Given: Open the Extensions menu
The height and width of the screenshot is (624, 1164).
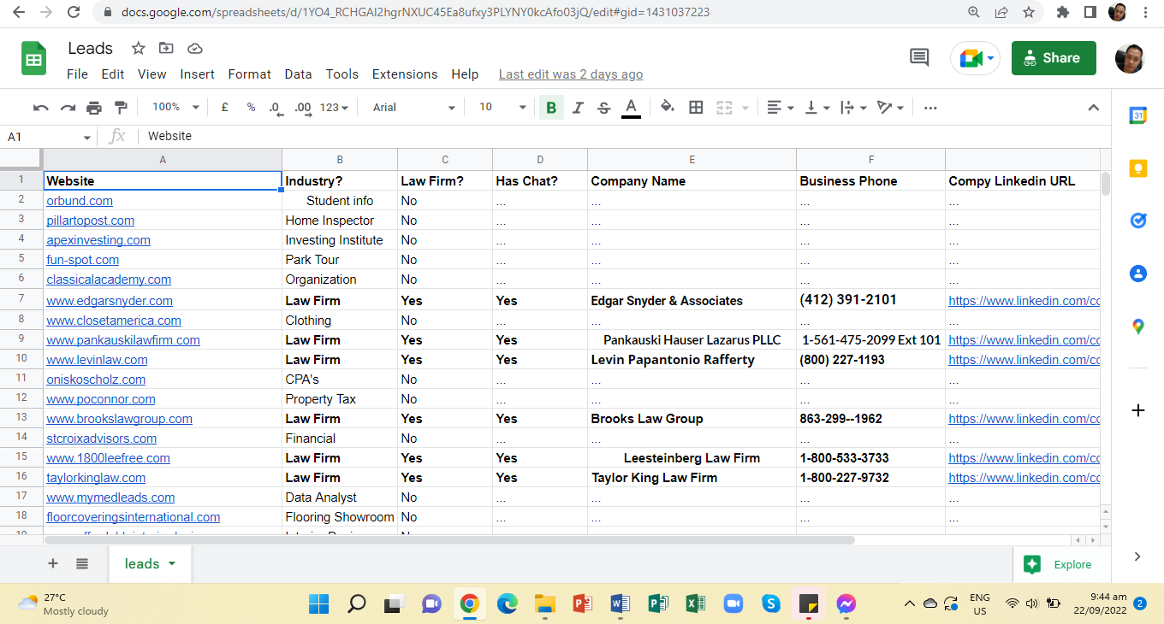Looking at the screenshot, I should pos(405,74).
